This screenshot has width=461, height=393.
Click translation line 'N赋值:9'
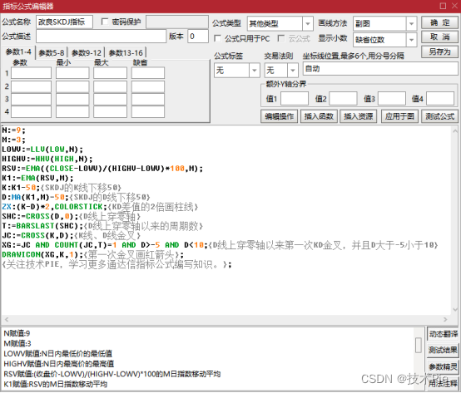[17, 333]
